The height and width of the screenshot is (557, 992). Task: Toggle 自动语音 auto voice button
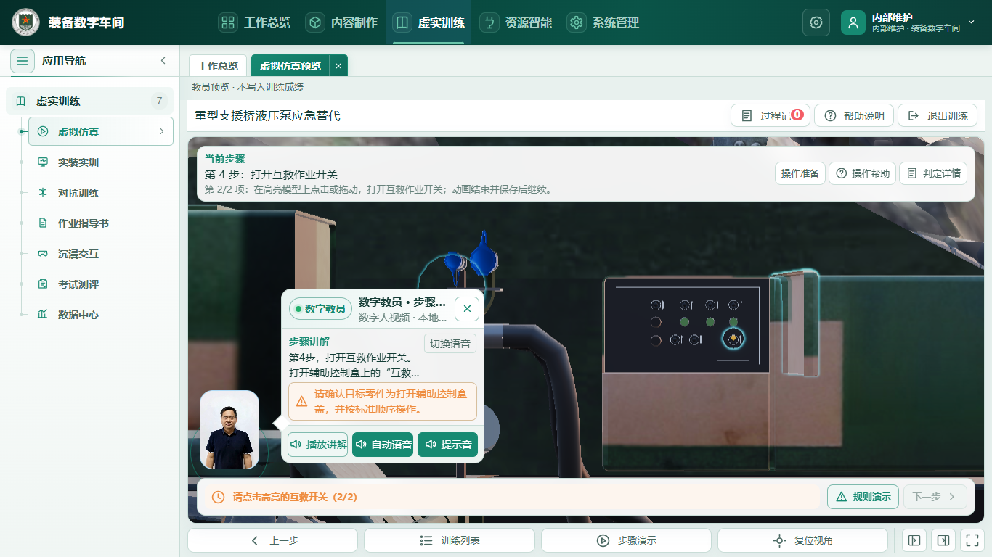pos(383,445)
